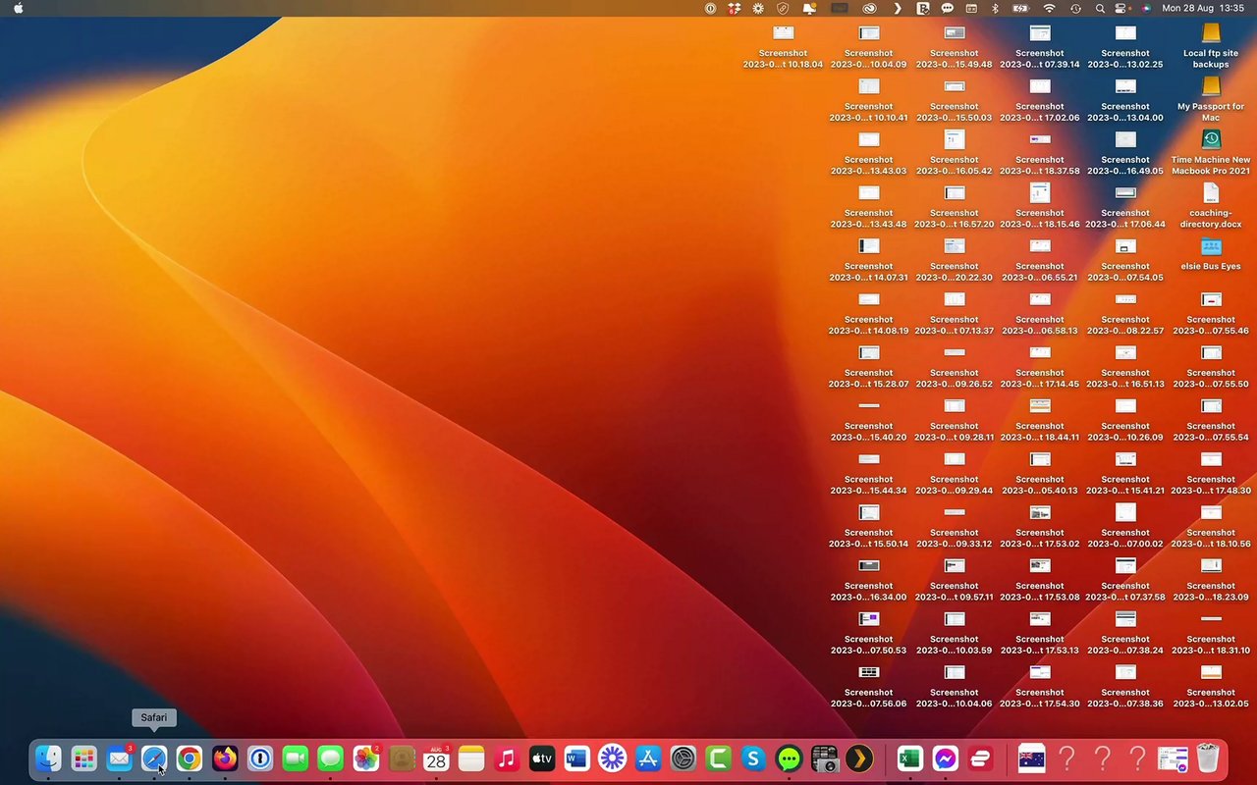The height and width of the screenshot is (785, 1257).
Task: Select the screenshot ending 16.57.20
Action: coord(955,205)
